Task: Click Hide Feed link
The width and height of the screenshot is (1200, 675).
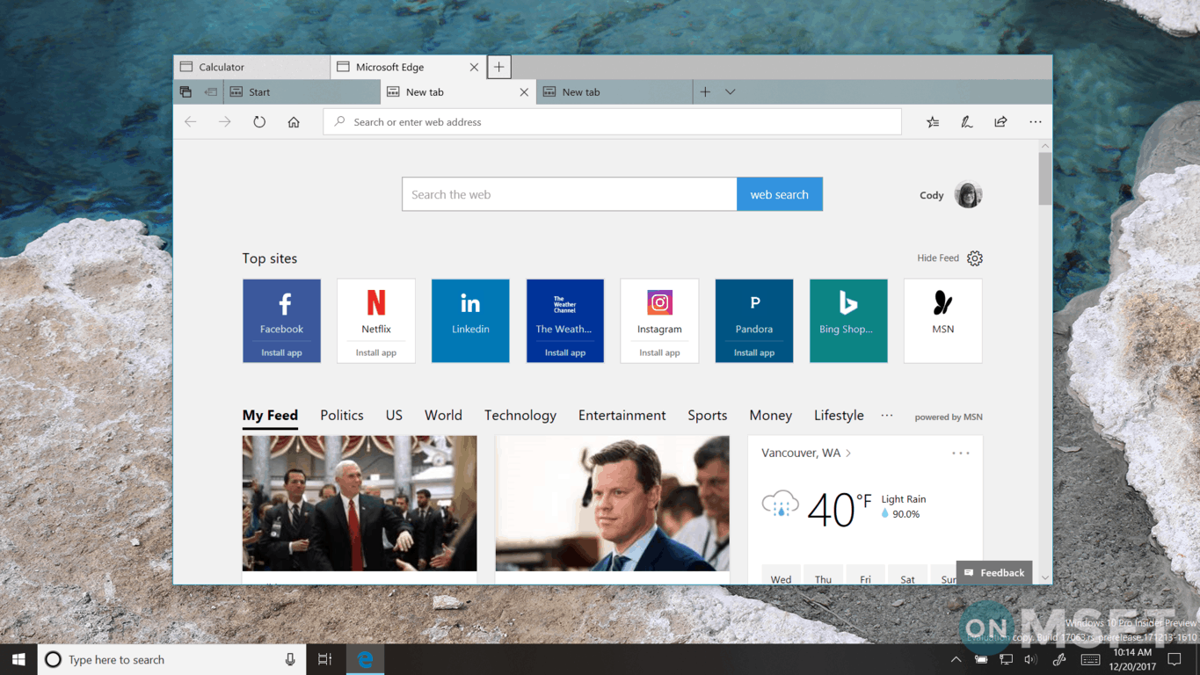Action: point(938,258)
